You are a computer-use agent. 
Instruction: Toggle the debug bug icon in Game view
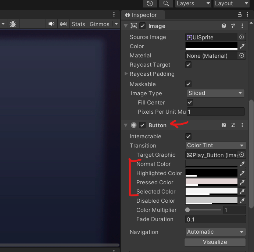pyautogui.click(x=13, y=24)
